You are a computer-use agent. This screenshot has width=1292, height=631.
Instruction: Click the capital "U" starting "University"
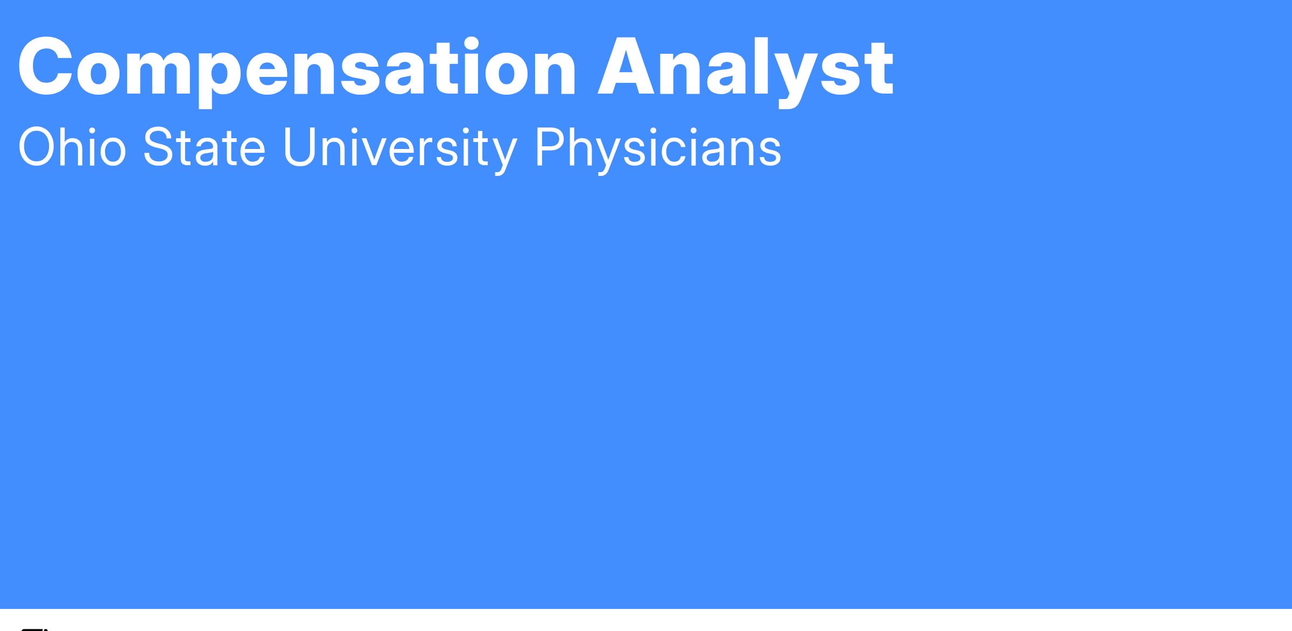pyautogui.click(x=301, y=148)
